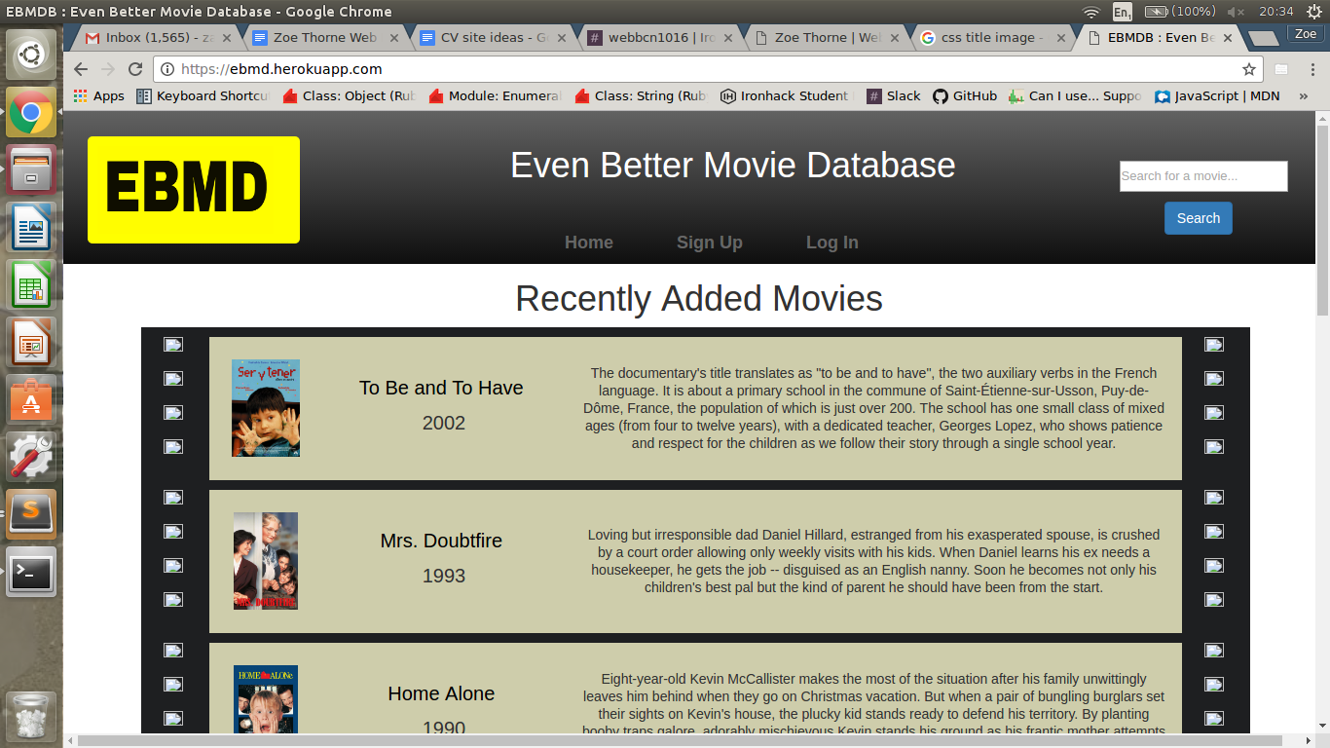Launch LibreOffice Writer from dock

click(31, 228)
